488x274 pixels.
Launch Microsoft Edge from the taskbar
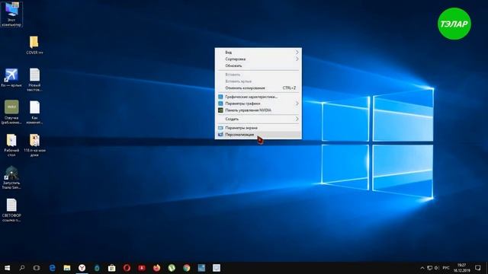[52, 268]
